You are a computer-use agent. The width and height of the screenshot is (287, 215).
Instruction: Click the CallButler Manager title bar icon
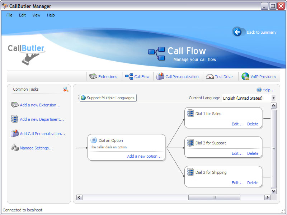tap(5, 6)
